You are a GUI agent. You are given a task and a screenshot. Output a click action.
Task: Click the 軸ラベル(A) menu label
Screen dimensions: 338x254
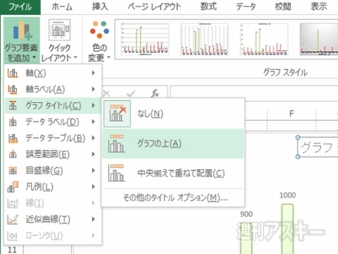point(45,90)
